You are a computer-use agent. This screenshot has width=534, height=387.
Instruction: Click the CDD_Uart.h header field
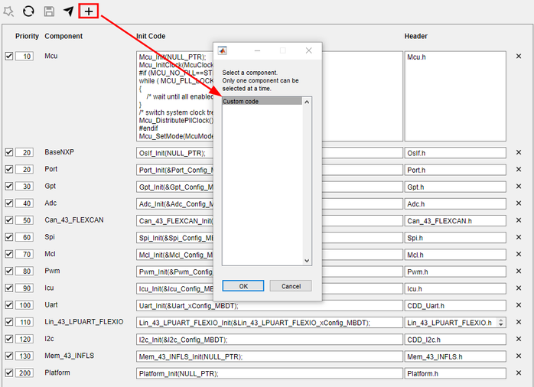pos(455,306)
